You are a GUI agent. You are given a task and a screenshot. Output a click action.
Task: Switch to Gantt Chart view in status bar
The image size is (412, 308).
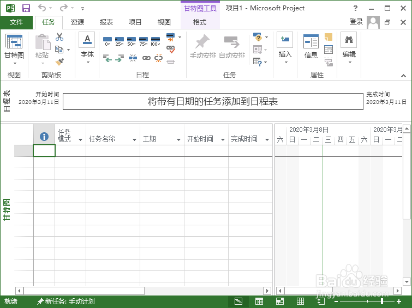click(238, 301)
